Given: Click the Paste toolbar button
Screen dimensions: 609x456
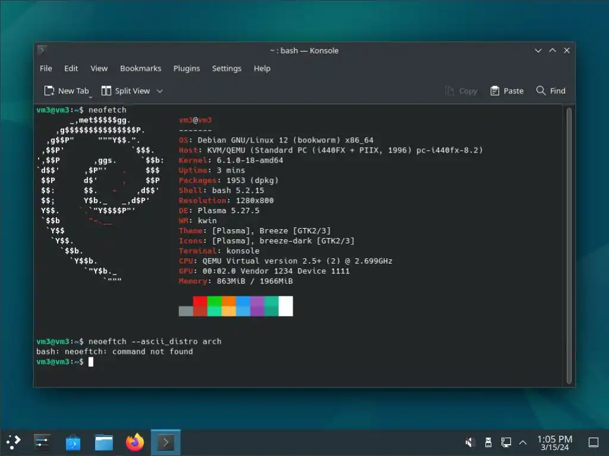Looking at the screenshot, I should pyautogui.click(x=507, y=91).
